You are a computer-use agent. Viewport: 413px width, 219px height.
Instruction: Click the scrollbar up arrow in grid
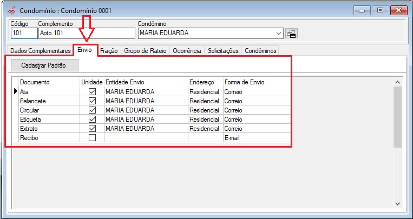(397, 82)
